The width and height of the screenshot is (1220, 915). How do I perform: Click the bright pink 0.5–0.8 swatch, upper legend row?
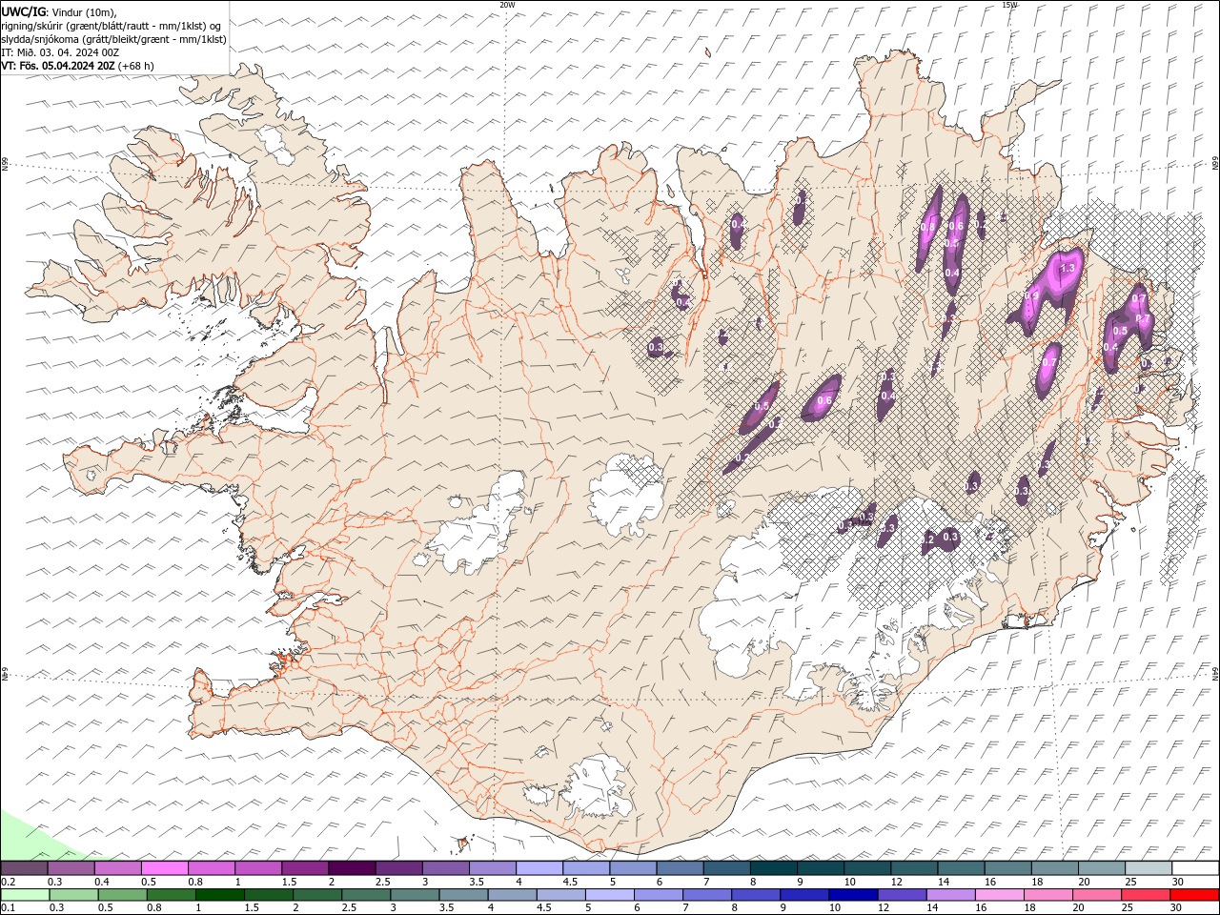click(164, 868)
